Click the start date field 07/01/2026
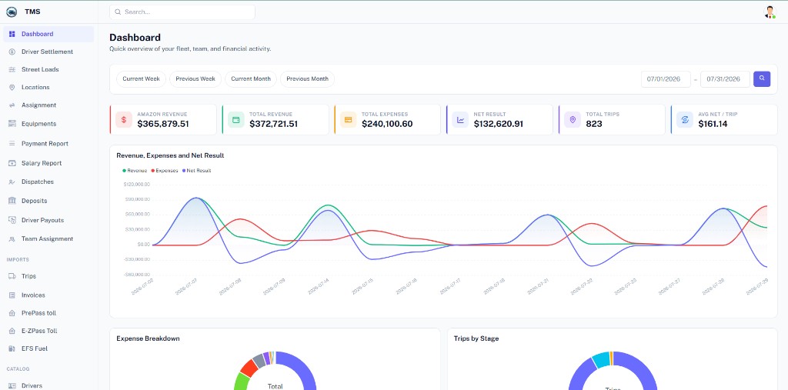Viewport: 788px width, 390px height. [x=666, y=79]
